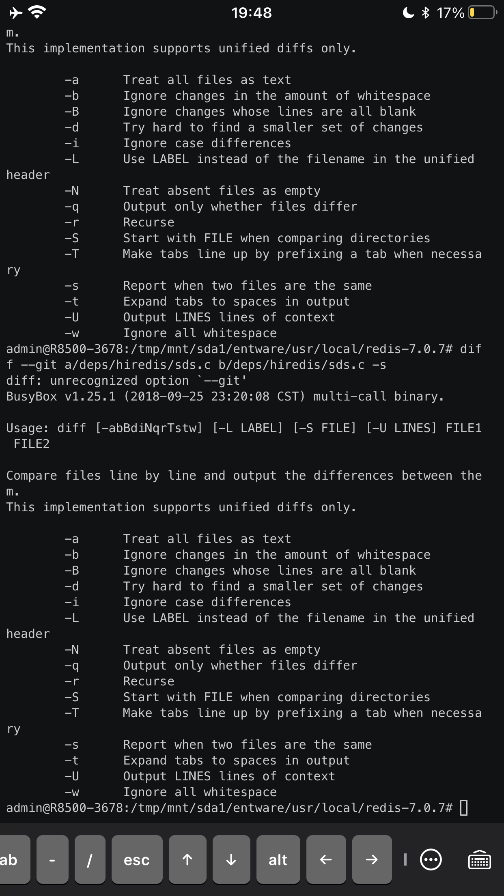The width and height of the screenshot is (504, 896).
Task: Tap the slash key
Action: (x=90, y=859)
